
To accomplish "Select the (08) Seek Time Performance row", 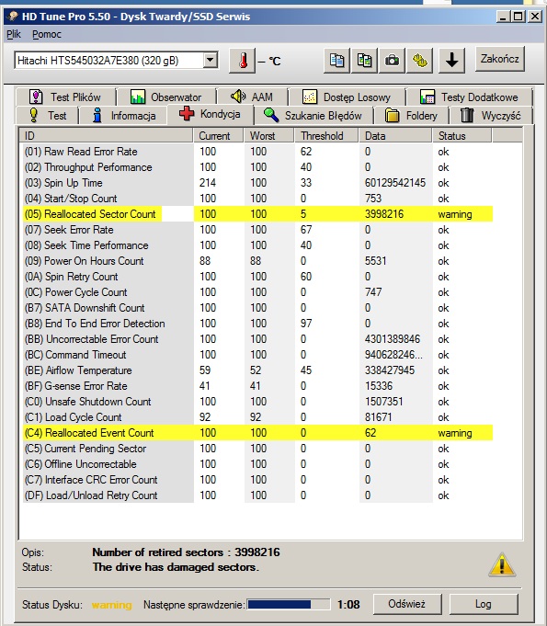I will tap(258, 245).
